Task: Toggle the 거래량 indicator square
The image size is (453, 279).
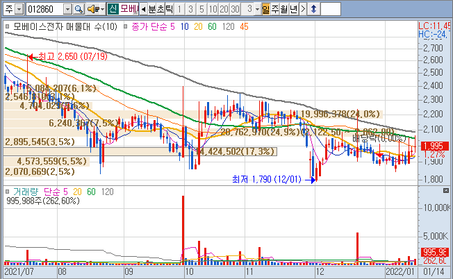Action: (x=7, y=192)
